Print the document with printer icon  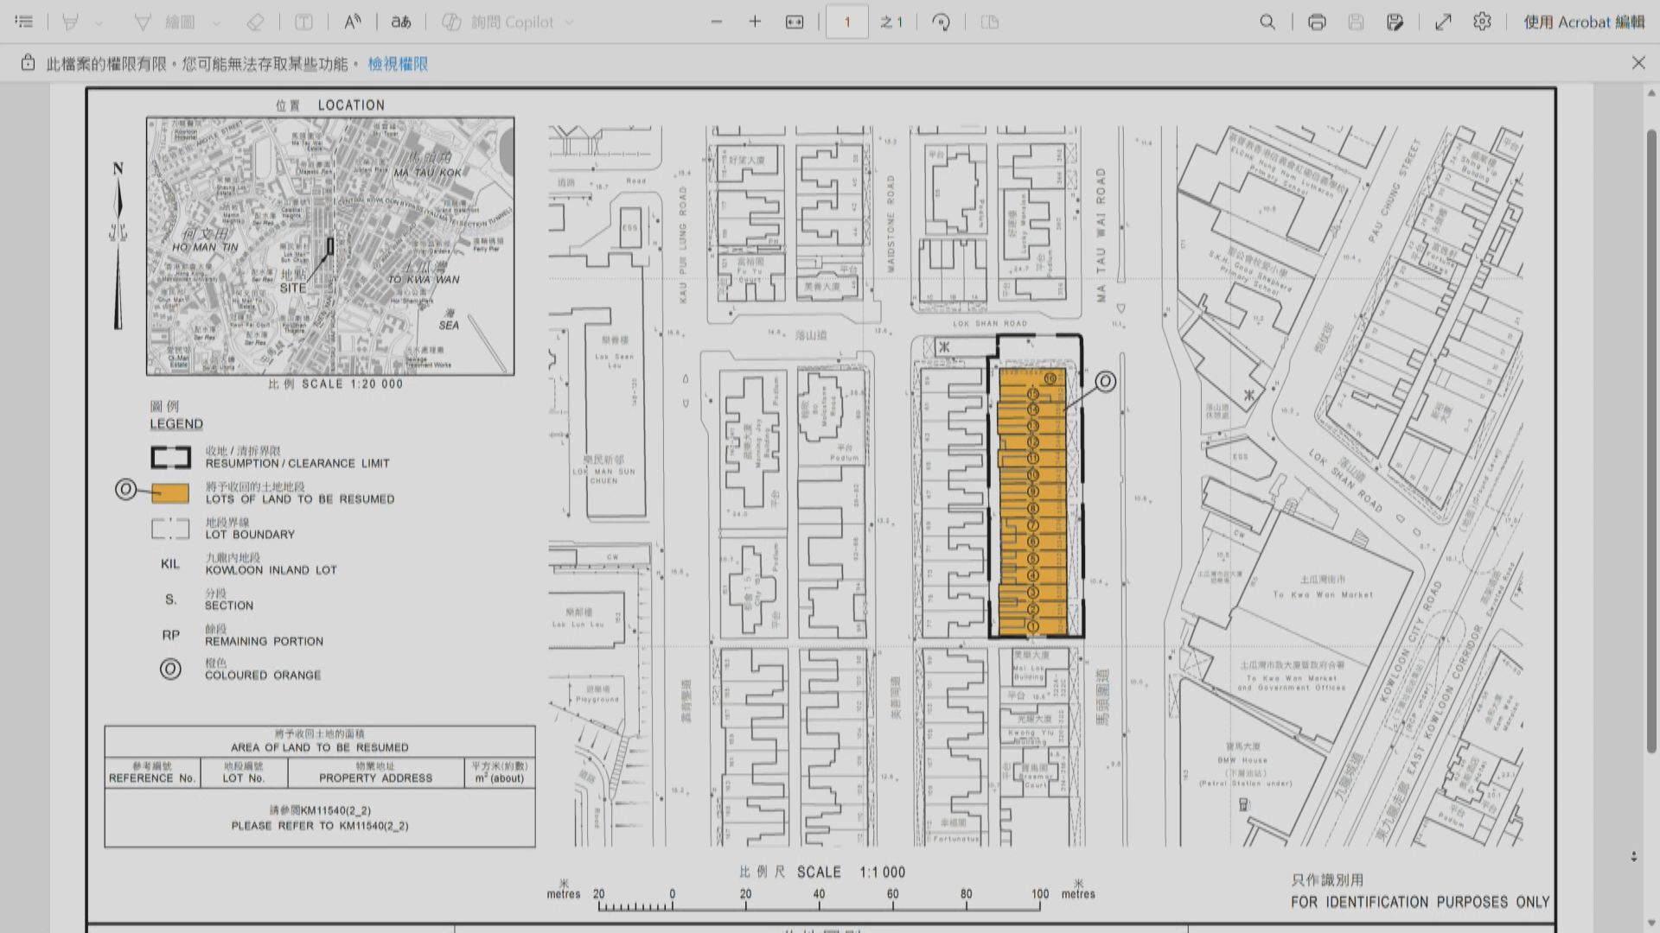(x=1317, y=22)
